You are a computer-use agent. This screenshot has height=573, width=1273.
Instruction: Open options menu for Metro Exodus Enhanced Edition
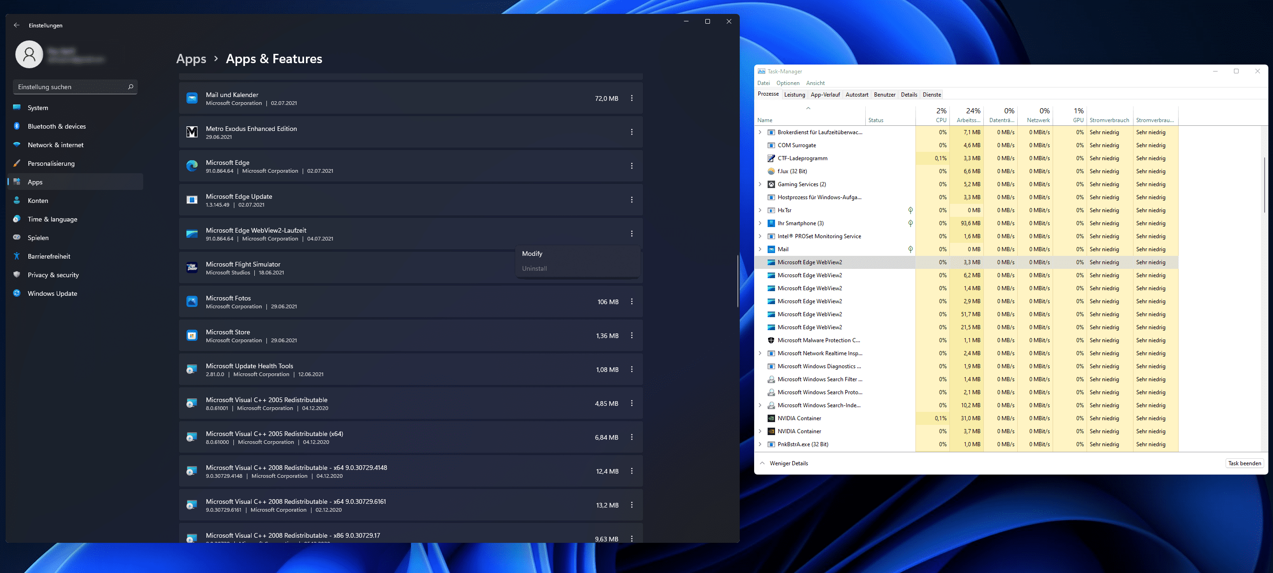(631, 132)
